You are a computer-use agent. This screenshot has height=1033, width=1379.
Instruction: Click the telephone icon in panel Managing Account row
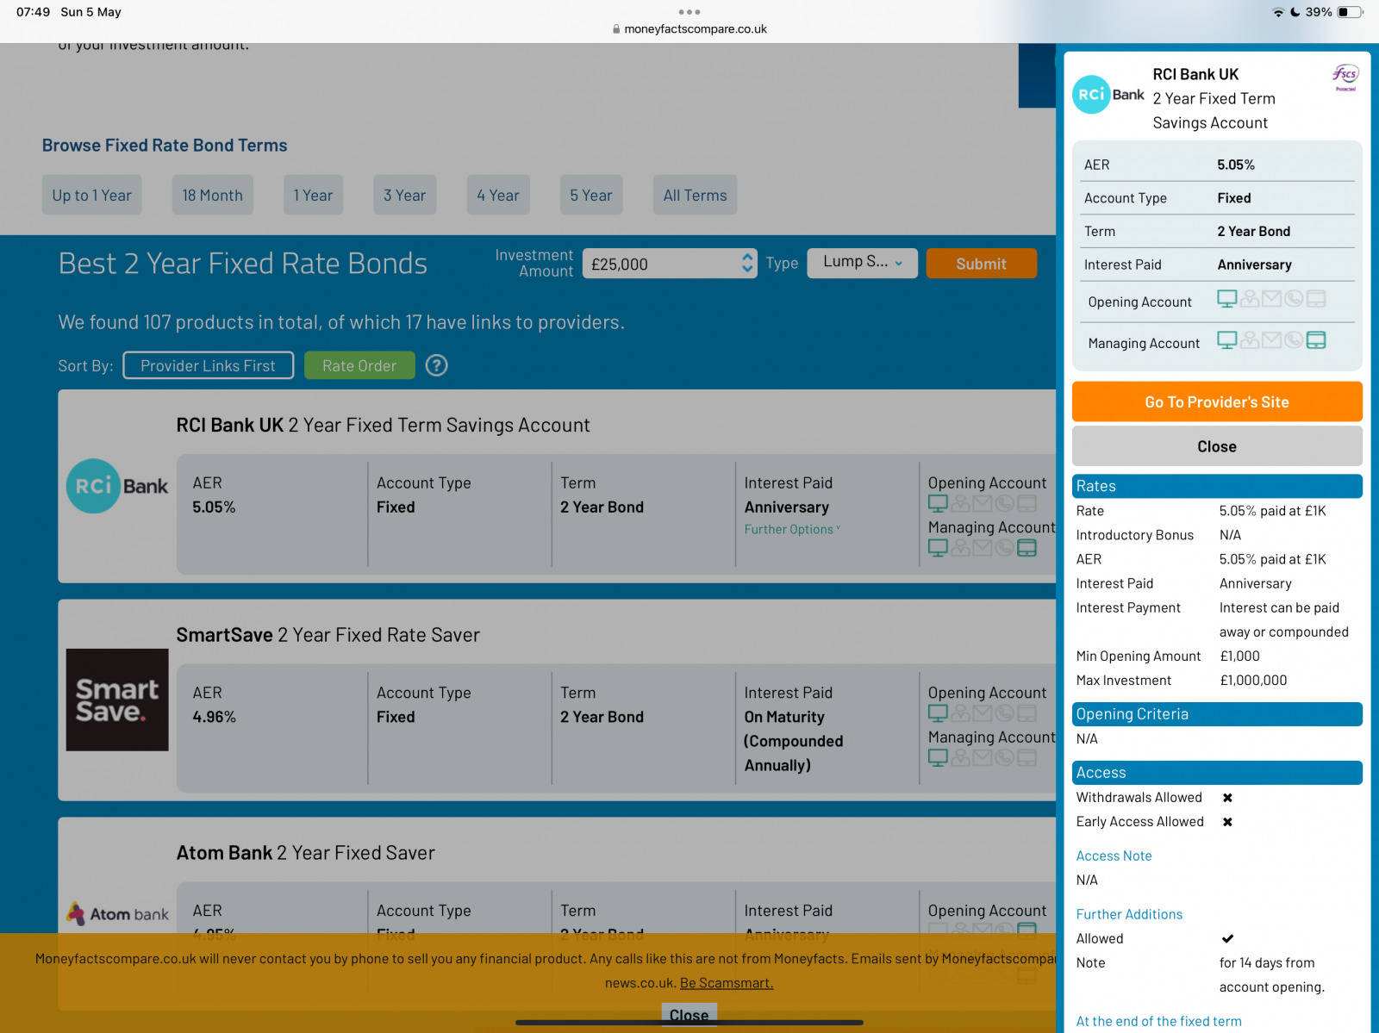coord(1294,340)
